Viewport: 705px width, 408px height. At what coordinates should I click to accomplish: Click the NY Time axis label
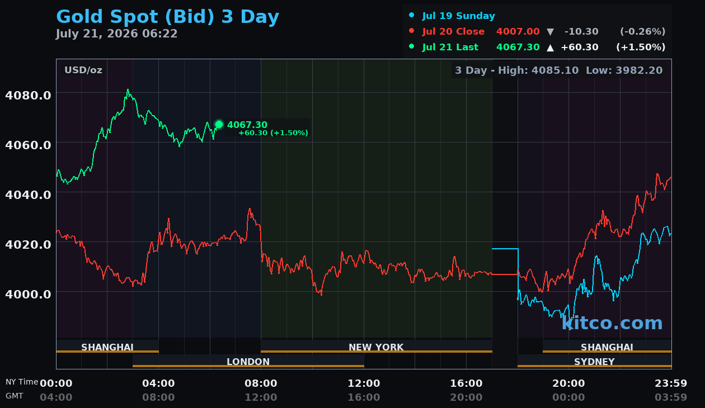(x=22, y=382)
